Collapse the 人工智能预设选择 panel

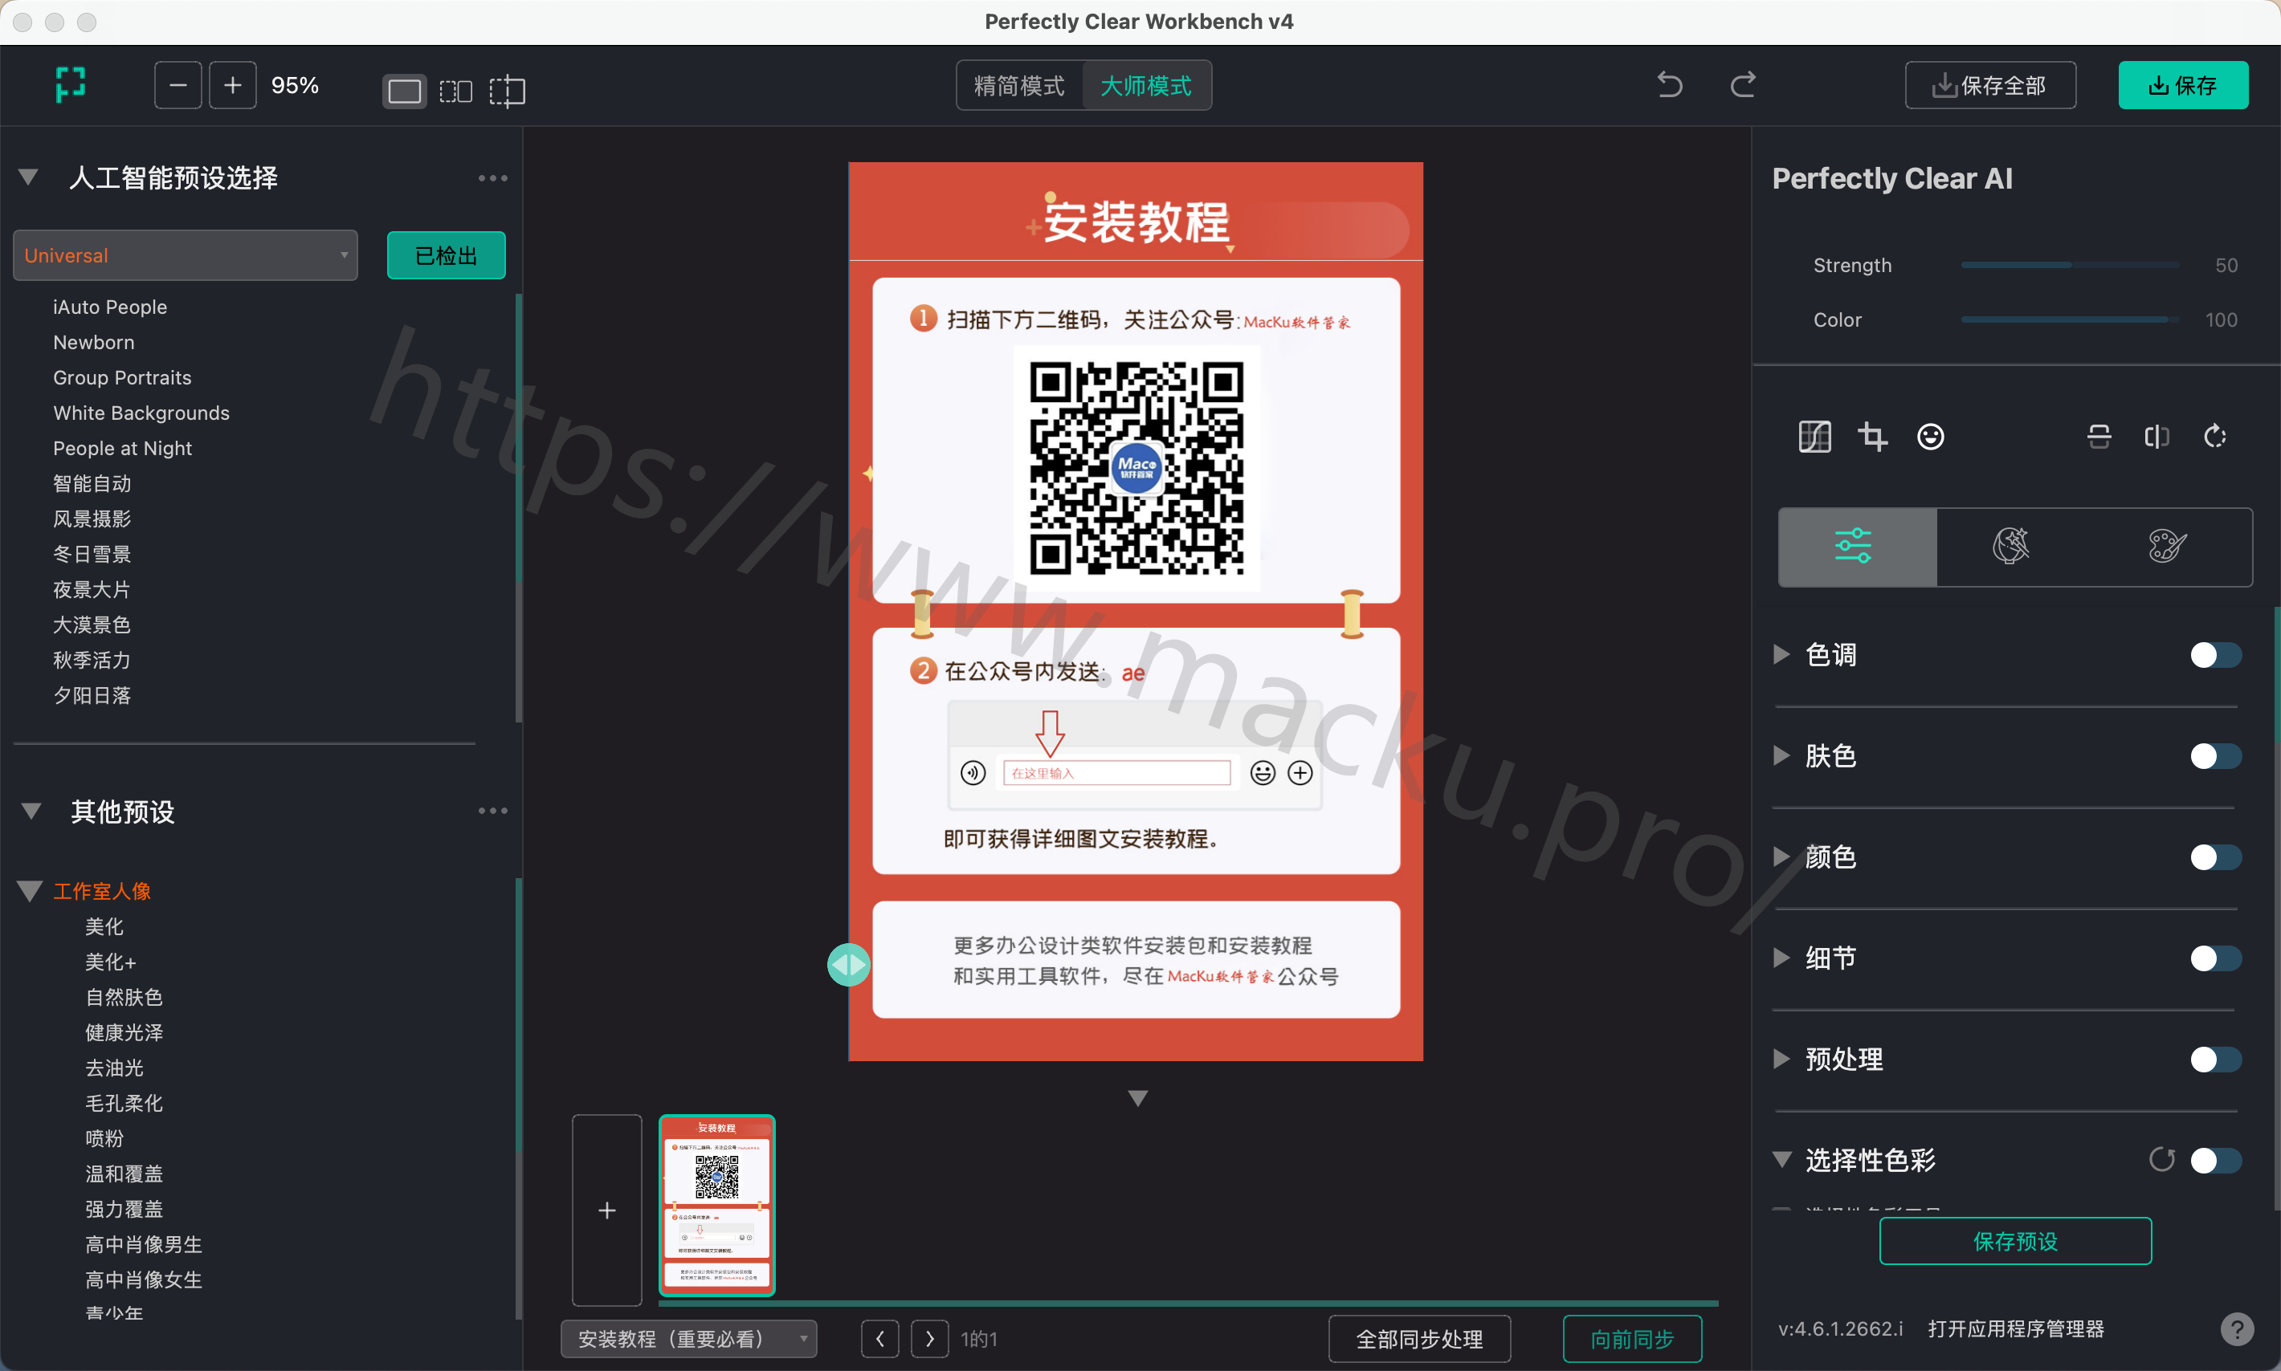[x=29, y=177]
